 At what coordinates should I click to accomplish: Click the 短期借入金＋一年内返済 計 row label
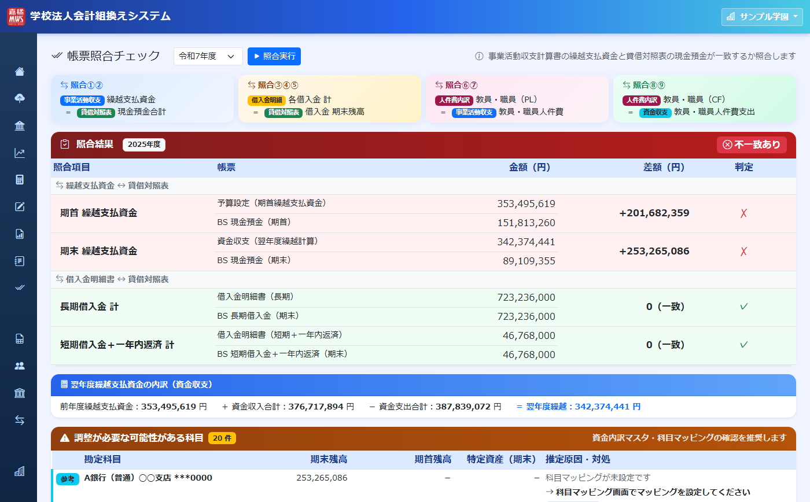pyautogui.click(x=117, y=345)
